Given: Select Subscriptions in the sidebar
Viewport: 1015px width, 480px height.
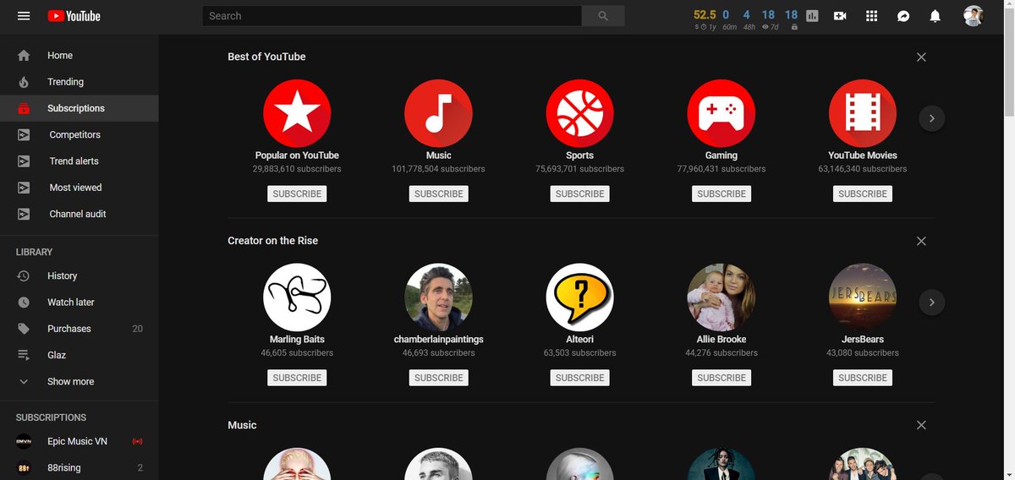Looking at the screenshot, I should click(x=79, y=108).
